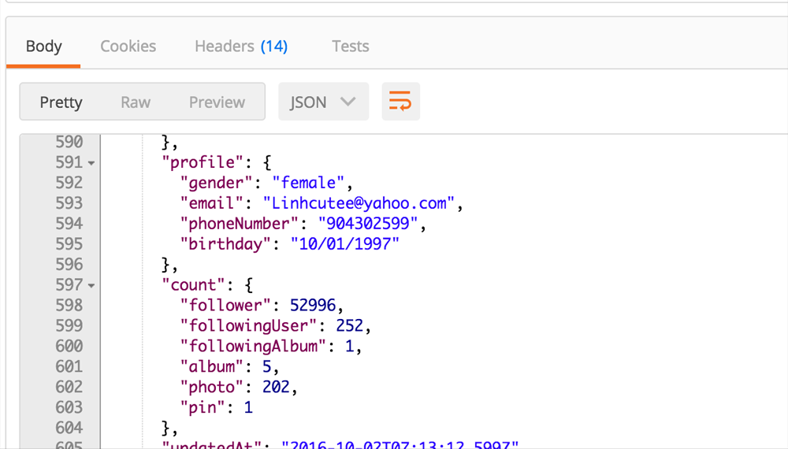788x449 pixels.
Task: Open the Cookies tab
Action: click(x=128, y=46)
